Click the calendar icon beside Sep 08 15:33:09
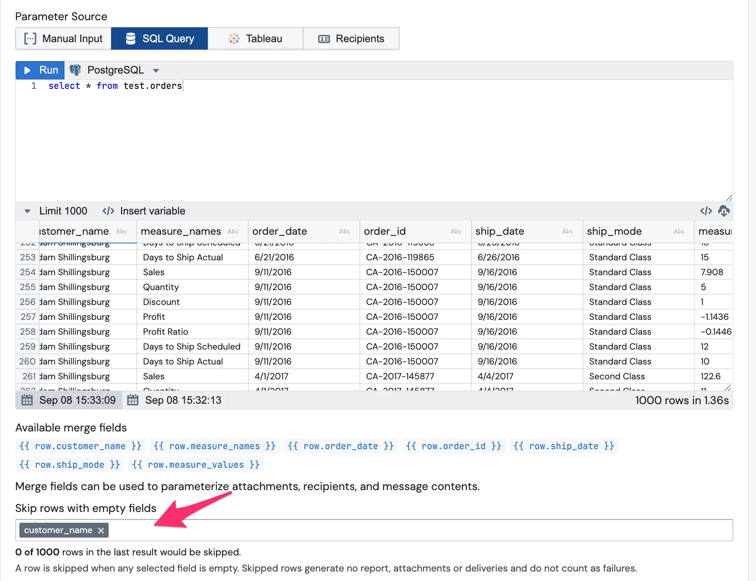This screenshot has width=756, height=581. (27, 400)
